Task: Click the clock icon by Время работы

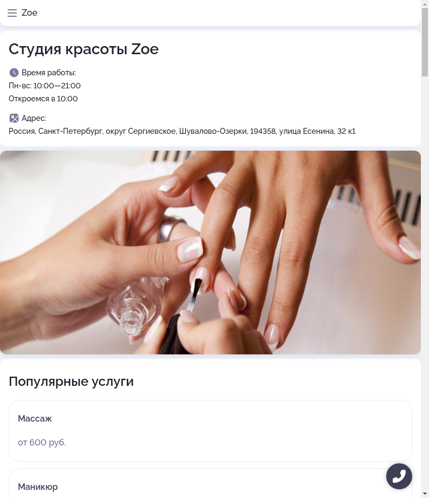Action: pos(14,73)
